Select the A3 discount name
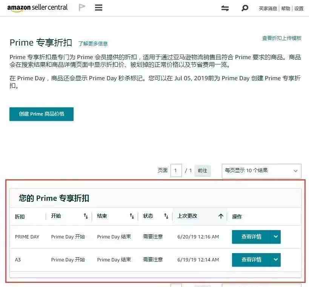309x287 pixels. (x=18, y=260)
